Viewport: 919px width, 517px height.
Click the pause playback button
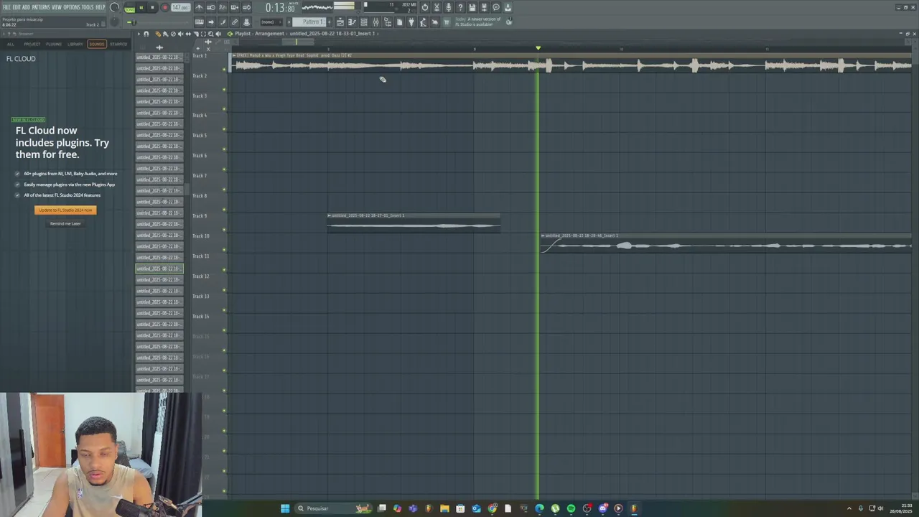pos(141,7)
